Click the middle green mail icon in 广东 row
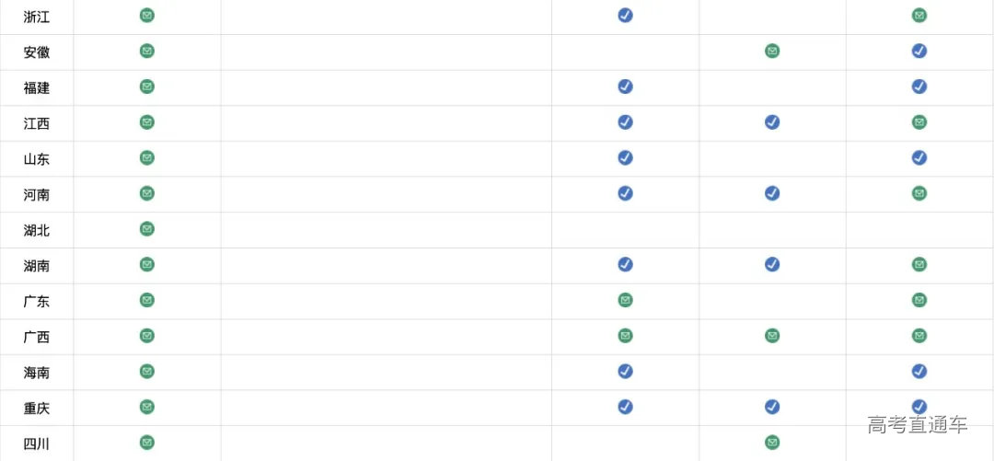The image size is (994, 461). (625, 300)
